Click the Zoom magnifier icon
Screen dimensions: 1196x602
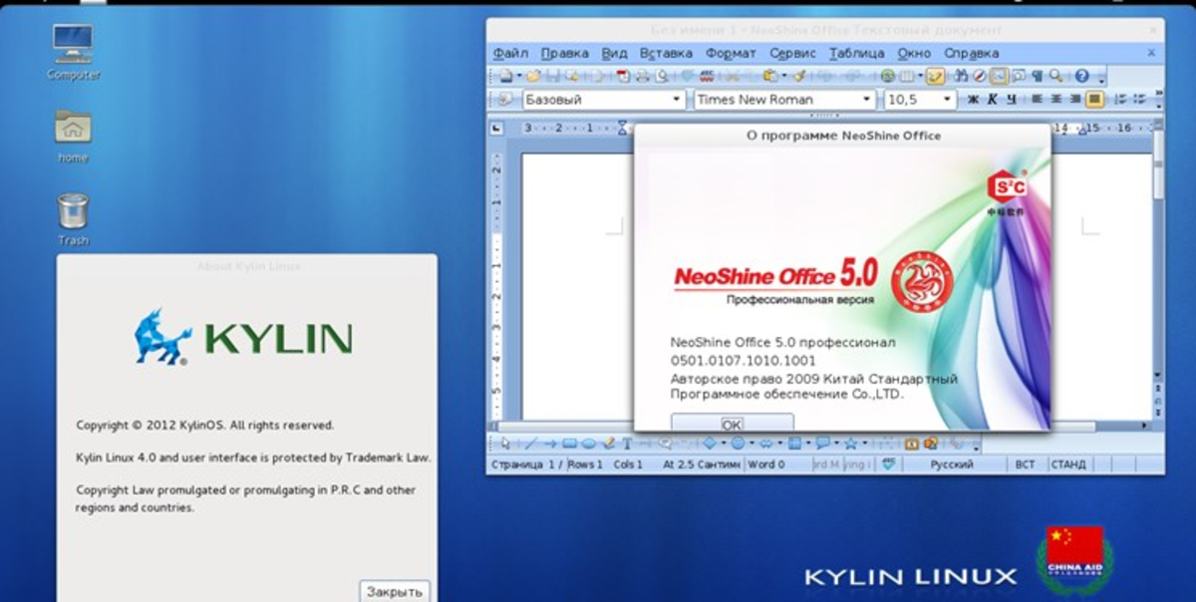(1055, 76)
